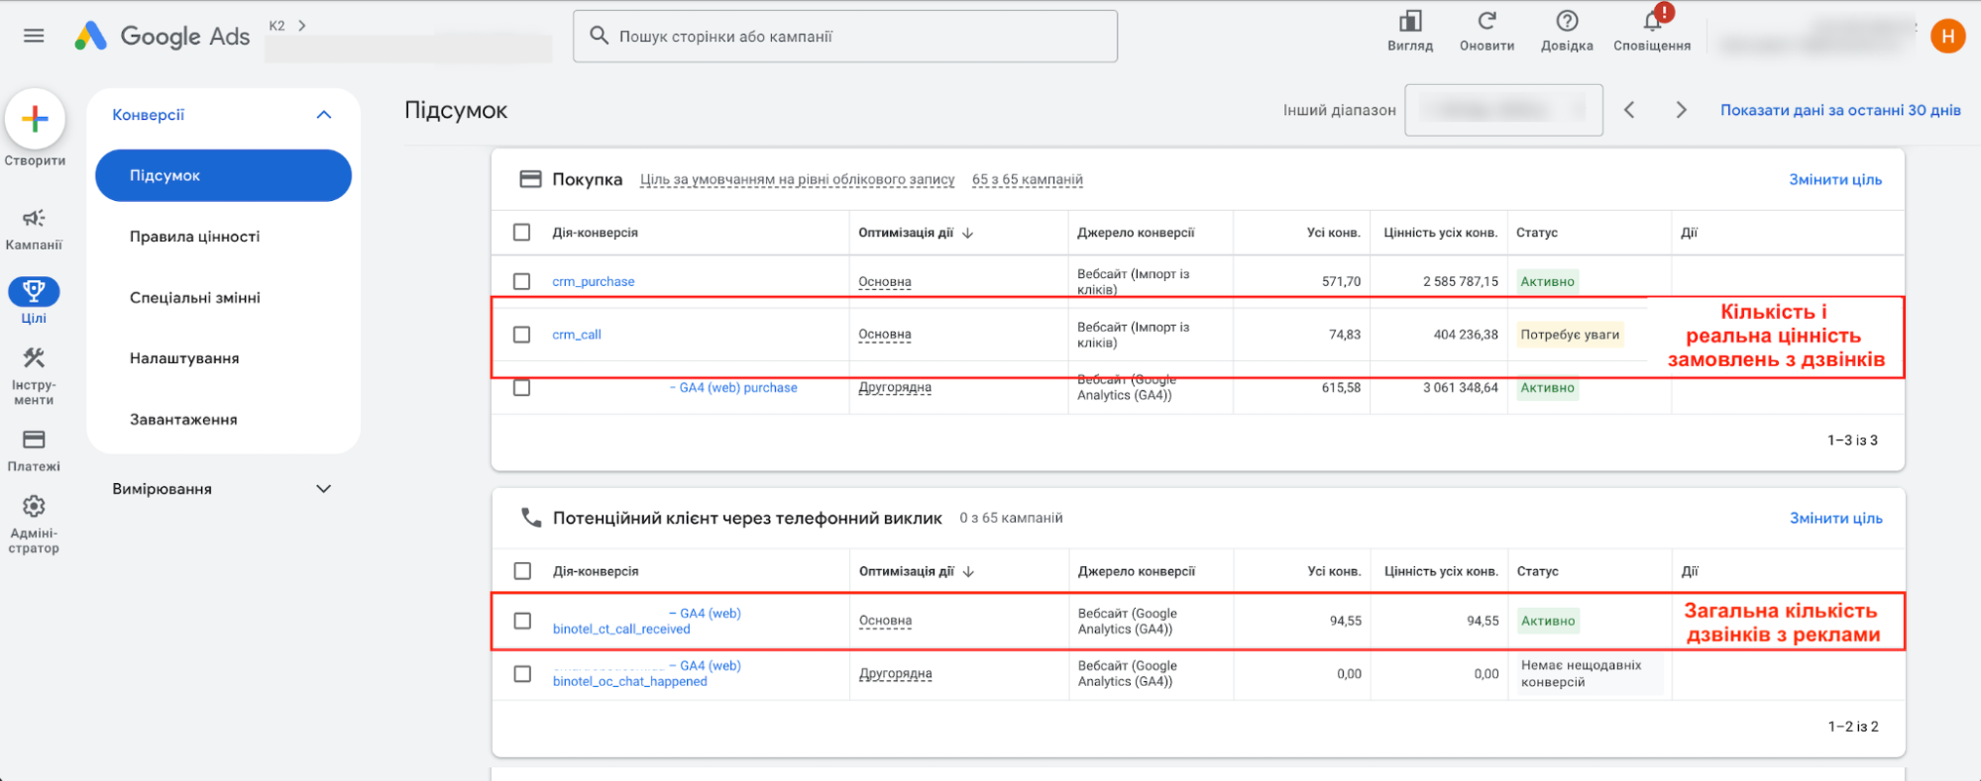
Task: Select all rows in phone call table
Action: [522, 571]
